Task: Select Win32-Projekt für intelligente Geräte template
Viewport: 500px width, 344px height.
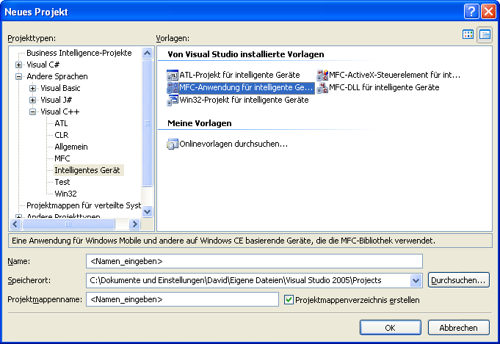Action: [244, 100]
